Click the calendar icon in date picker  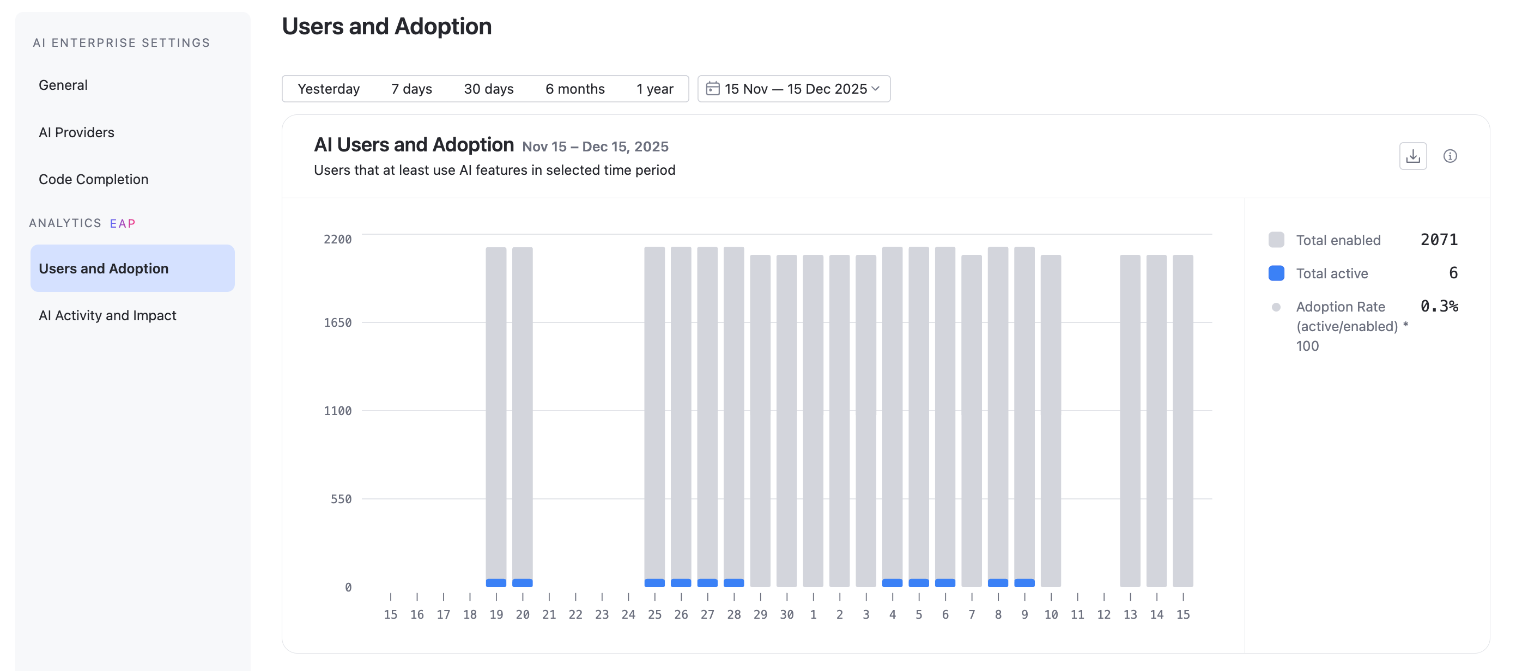pos(713,88)
